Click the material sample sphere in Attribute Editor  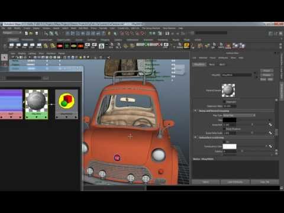pos(228,91)
